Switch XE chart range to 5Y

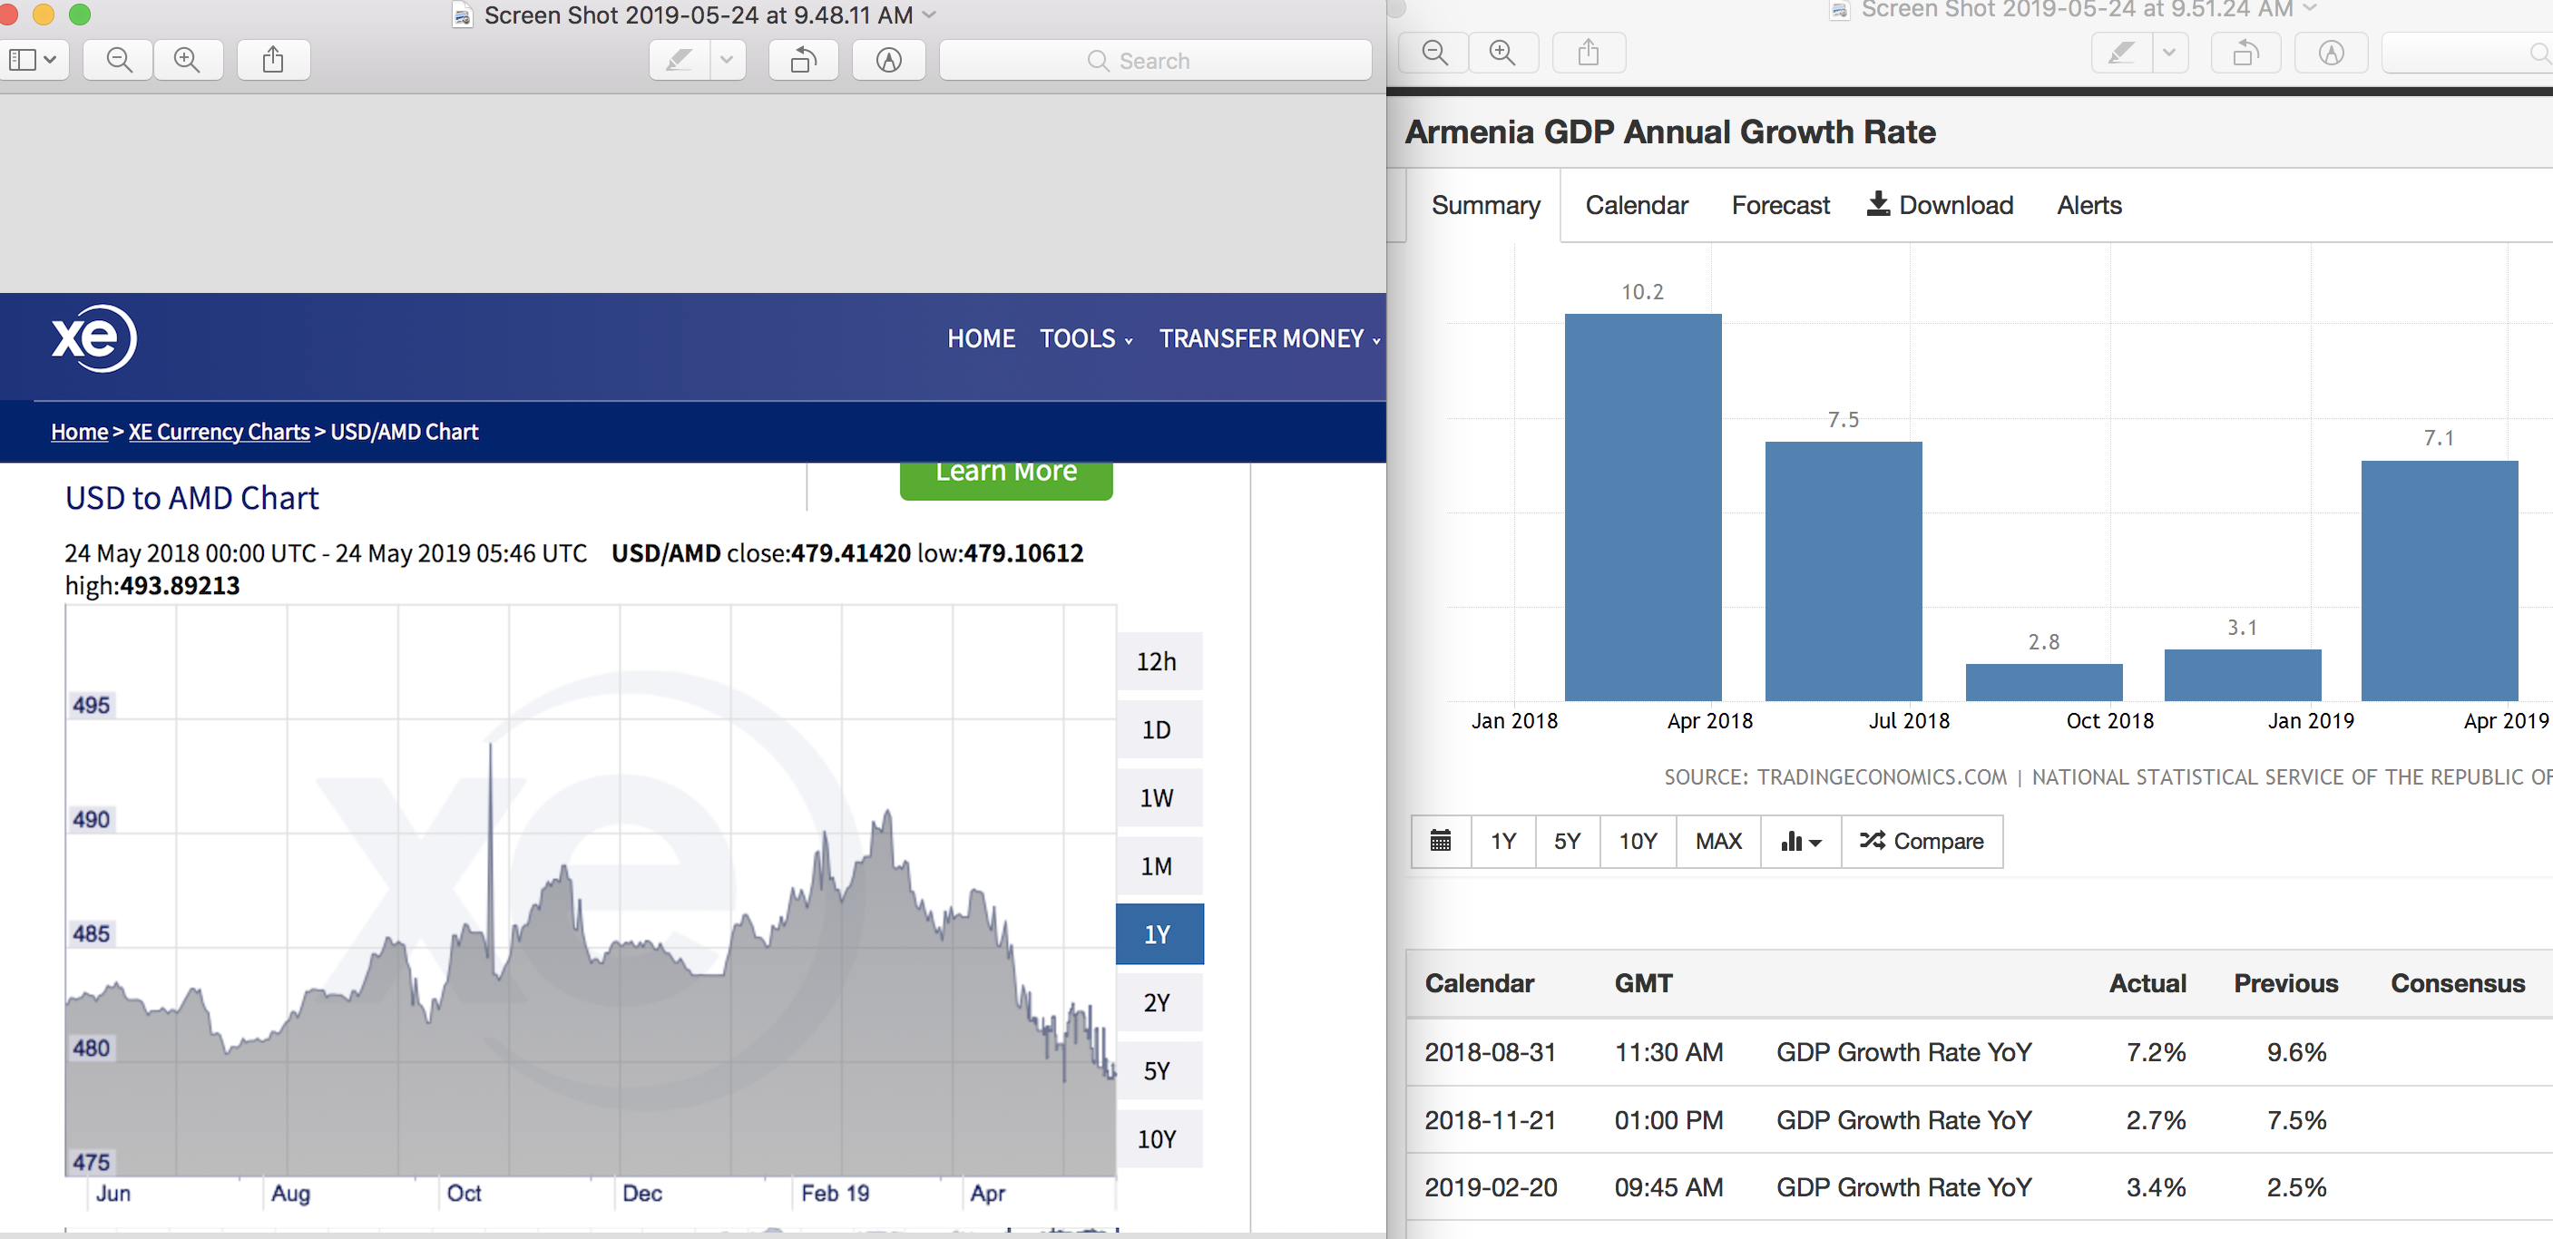click(1159, 1071)
